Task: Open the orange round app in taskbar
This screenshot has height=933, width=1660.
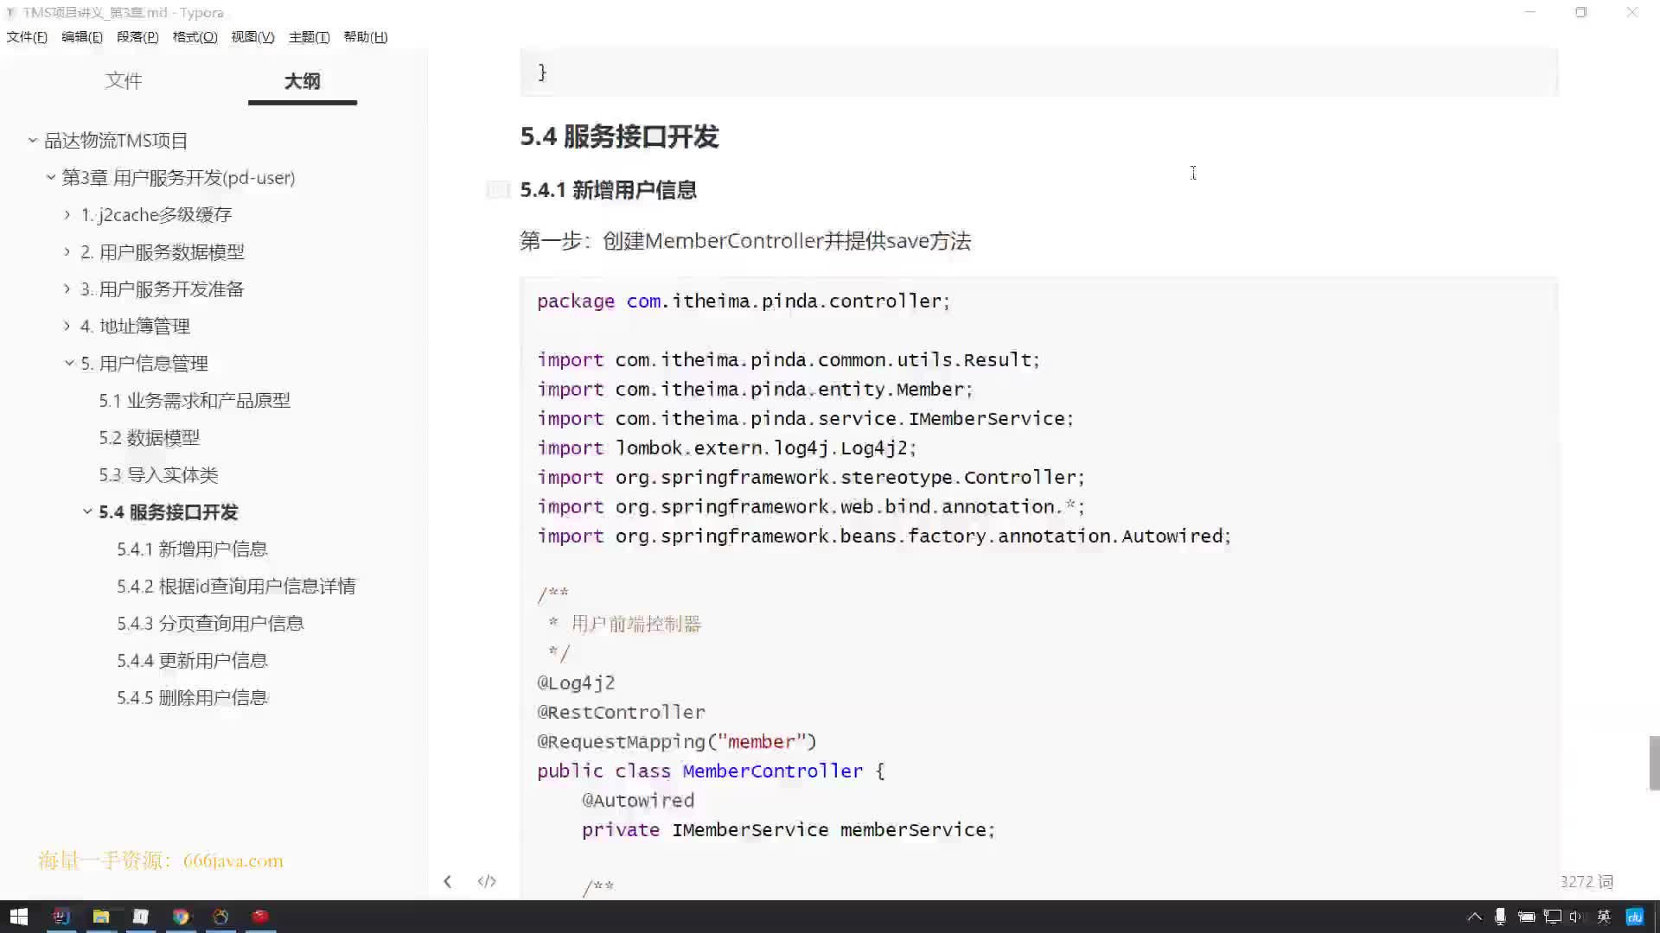Action: click(220, 917)
